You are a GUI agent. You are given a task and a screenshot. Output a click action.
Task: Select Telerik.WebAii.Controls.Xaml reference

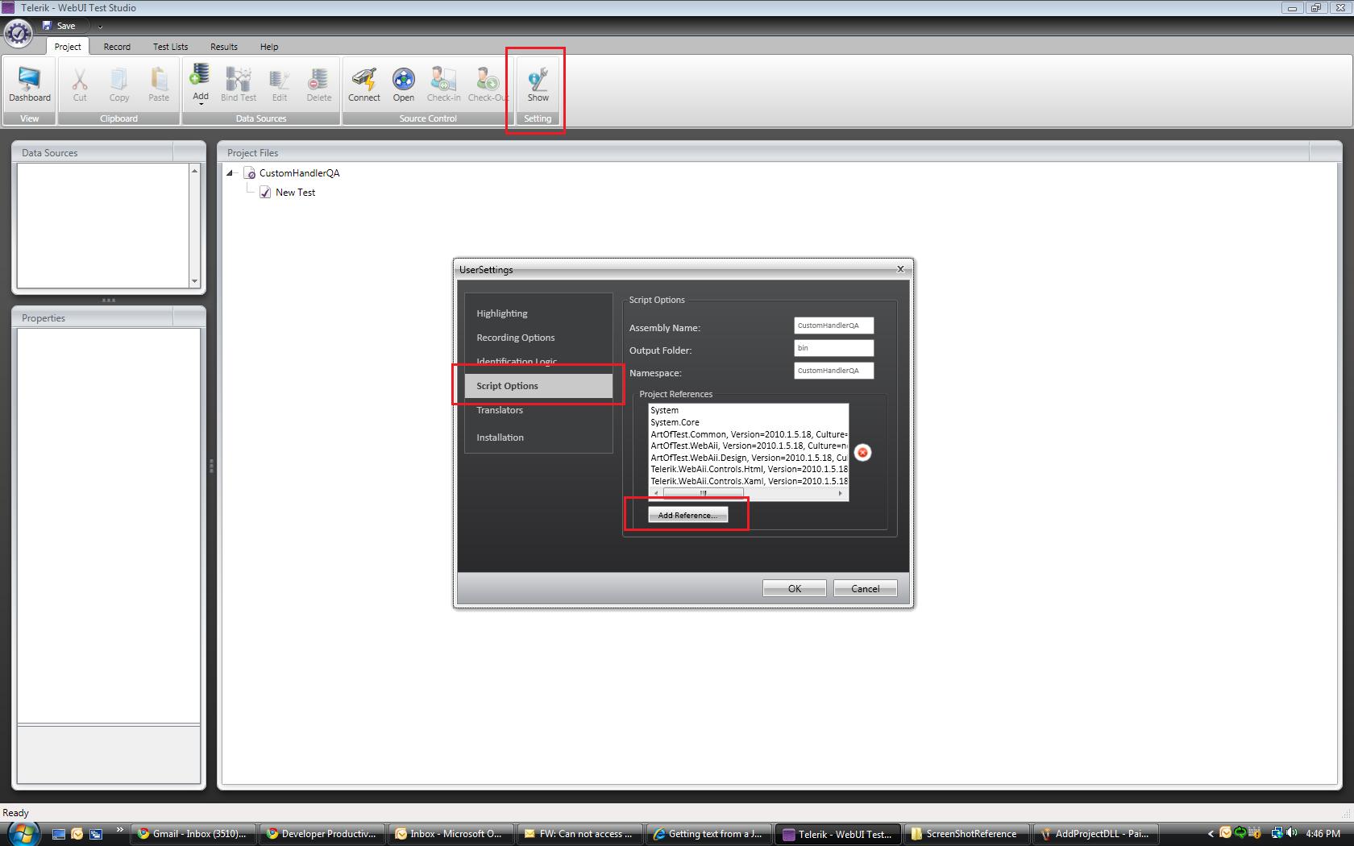coord(748,481)
